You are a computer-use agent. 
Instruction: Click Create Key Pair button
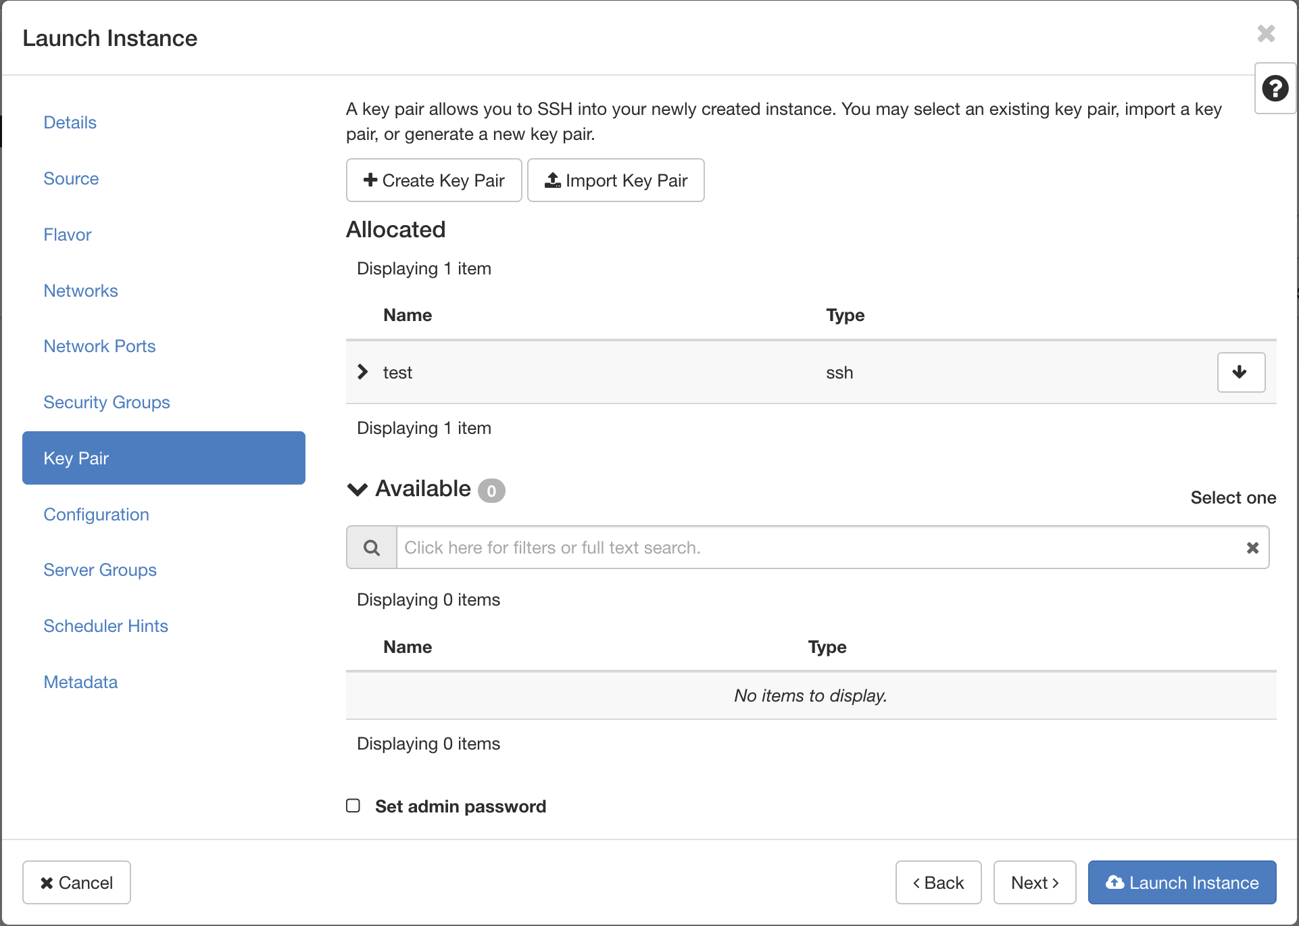434,180
